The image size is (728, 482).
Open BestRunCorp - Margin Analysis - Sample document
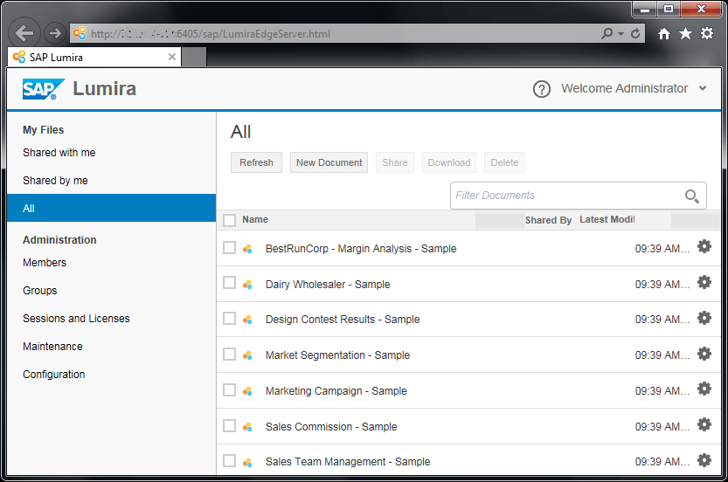click(361, 249)
